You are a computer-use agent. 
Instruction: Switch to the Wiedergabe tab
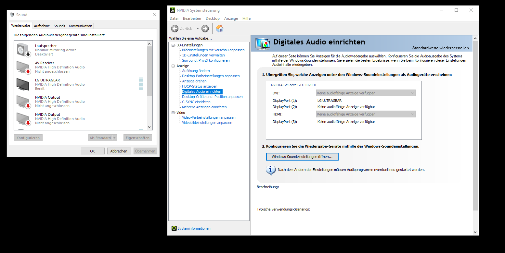(x=20, y=25)
